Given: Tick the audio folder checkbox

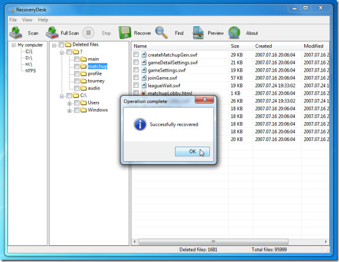Looking at the screenshot, I should click(77, 88).
